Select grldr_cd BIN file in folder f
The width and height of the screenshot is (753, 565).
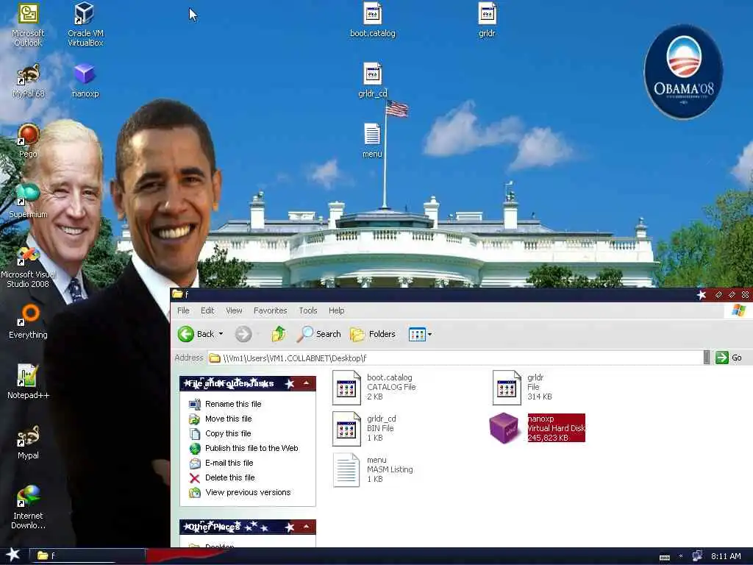(365, 428)
